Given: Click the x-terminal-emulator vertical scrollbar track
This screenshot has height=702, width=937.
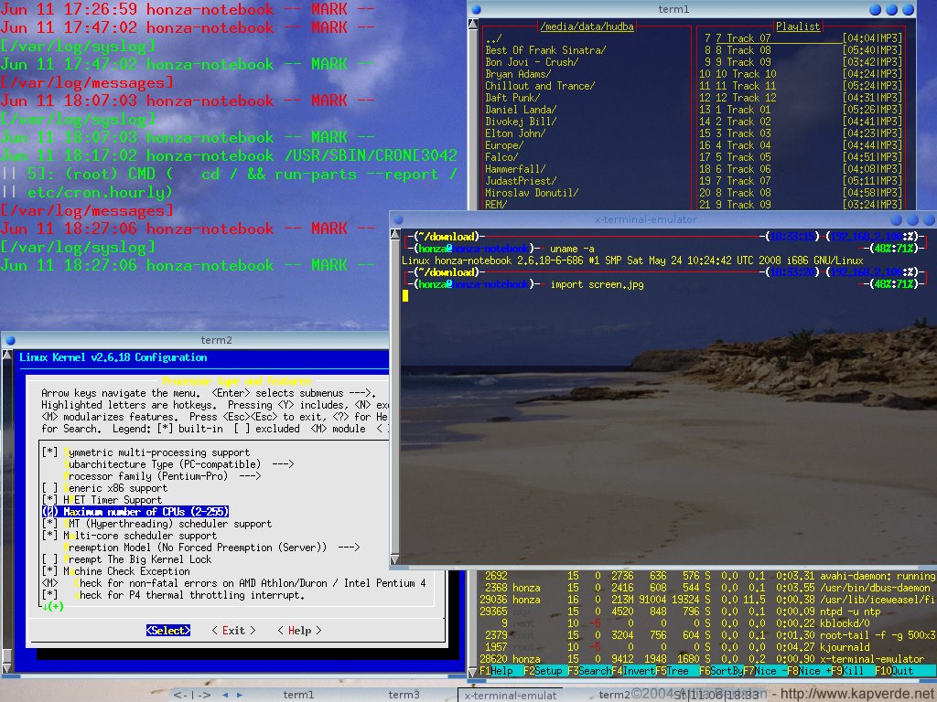Looking at the screenshot, I should click(395, 397).
